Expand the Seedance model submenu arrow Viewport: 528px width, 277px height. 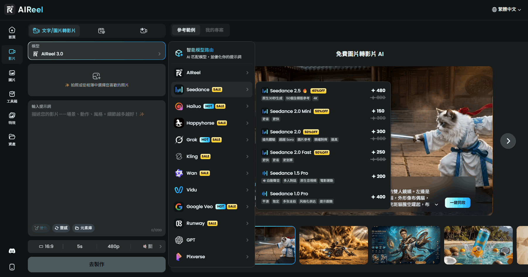[x=247, y=90]
